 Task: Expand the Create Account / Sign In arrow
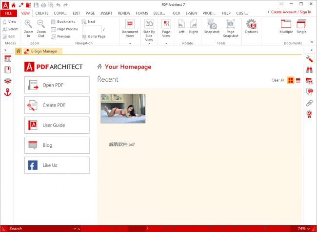(269, 12)
